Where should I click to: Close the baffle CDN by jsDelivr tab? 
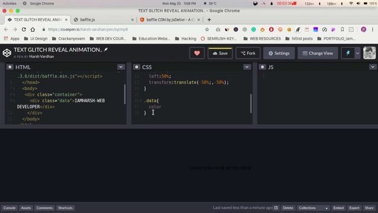[198, 20]
